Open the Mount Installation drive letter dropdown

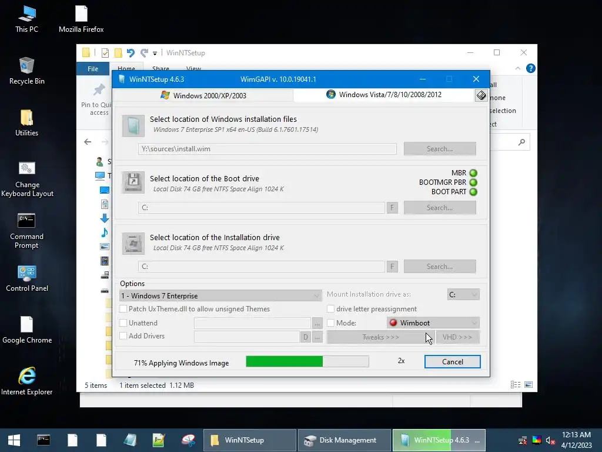(x=463, y=294)
